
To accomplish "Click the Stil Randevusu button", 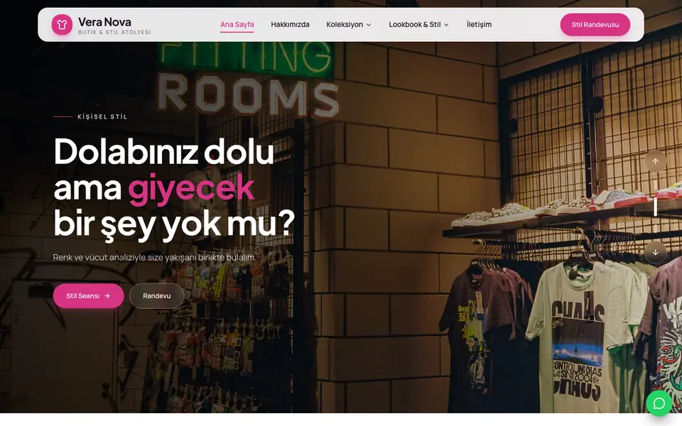I will (595, 24).
